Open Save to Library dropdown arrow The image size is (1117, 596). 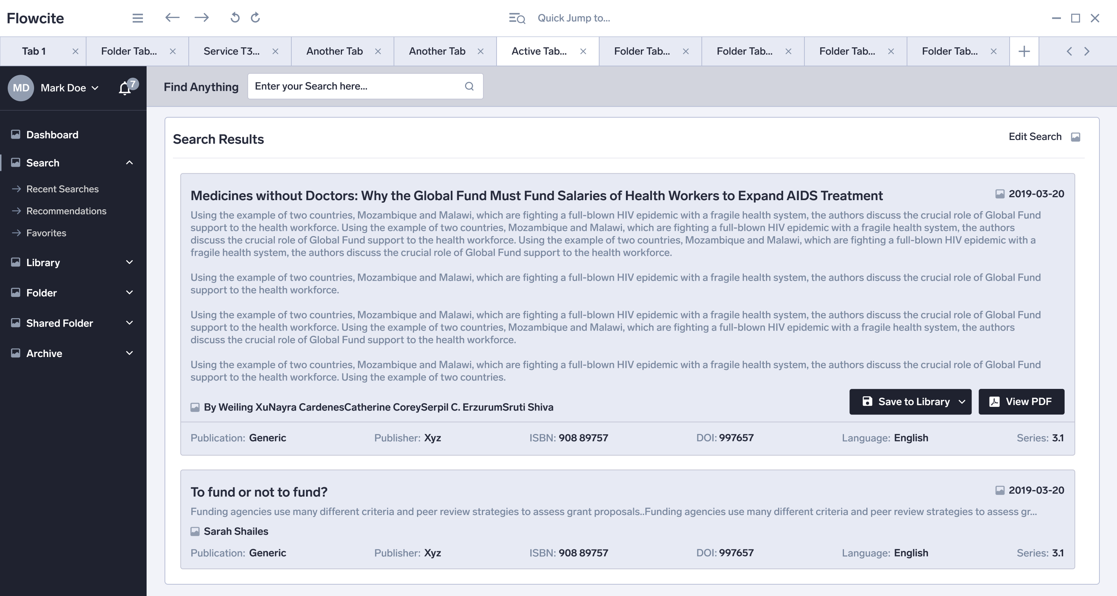[962, 402]
